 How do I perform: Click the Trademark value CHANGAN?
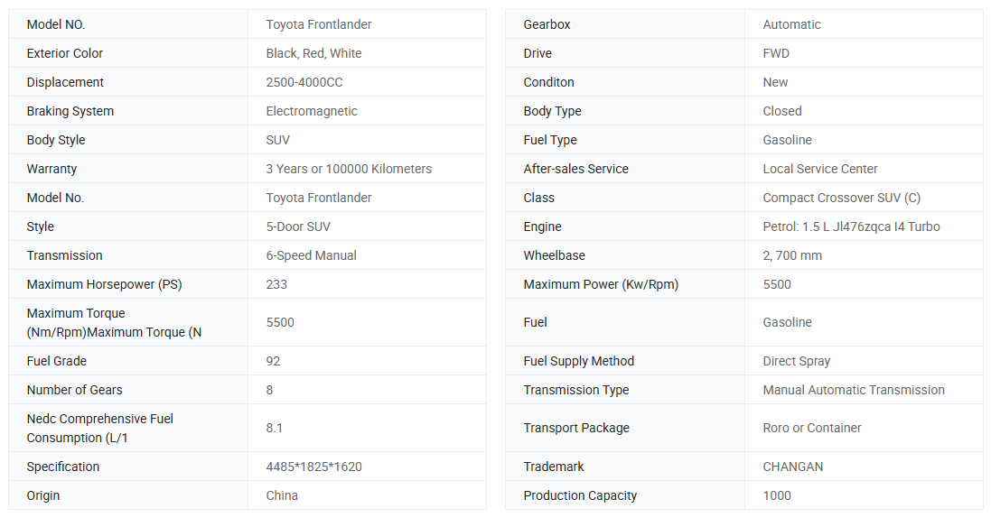point(792,467)
